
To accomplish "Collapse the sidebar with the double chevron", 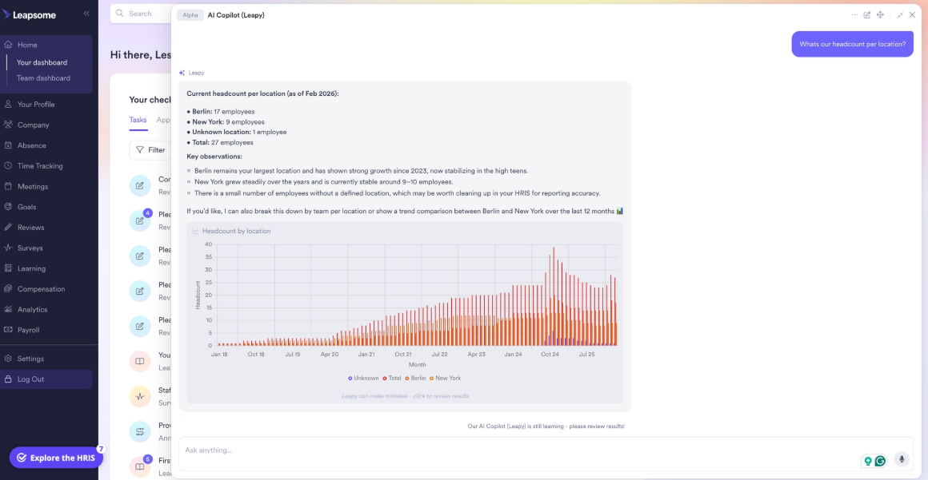I will click(x=86, y=13).
